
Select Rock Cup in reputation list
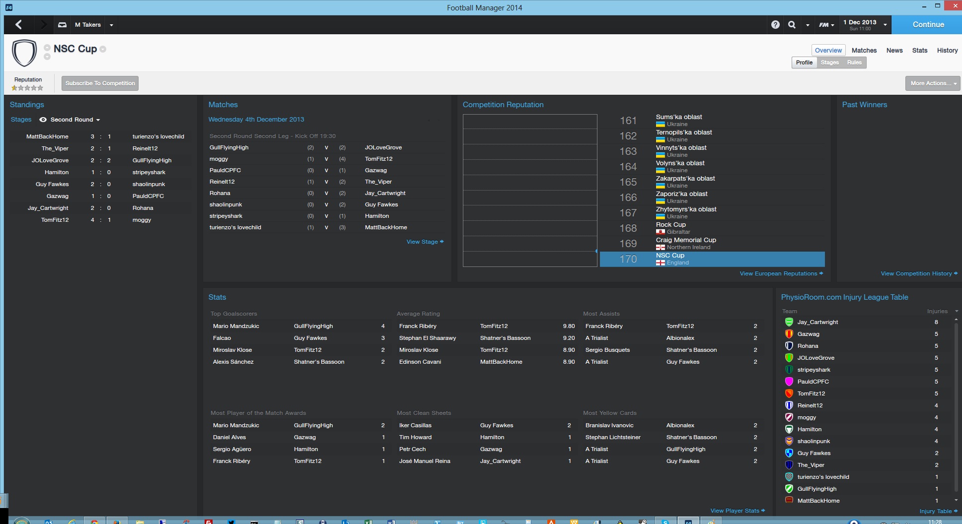pyautogui.click(x=670, y=225)
